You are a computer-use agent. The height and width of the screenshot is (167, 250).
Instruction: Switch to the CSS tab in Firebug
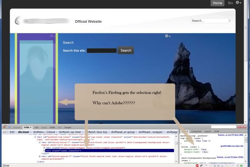click(x=36, y=127)
